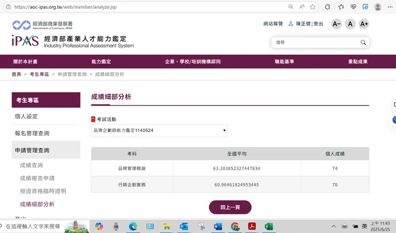The image size is (396, 233).
Task: Open Chrome from the taskbar
Action: click(x=235, y=227)
